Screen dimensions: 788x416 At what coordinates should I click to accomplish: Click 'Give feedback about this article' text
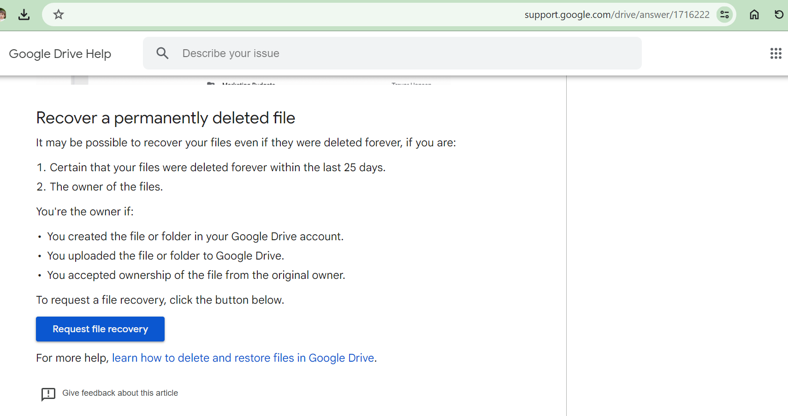120,393
